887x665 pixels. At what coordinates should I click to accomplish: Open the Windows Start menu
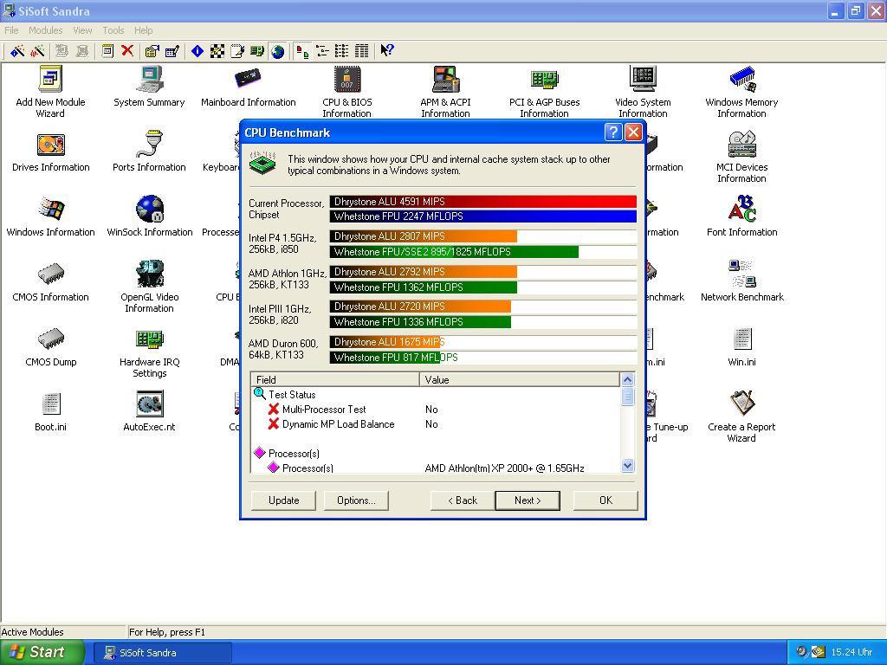pos(42,652)
